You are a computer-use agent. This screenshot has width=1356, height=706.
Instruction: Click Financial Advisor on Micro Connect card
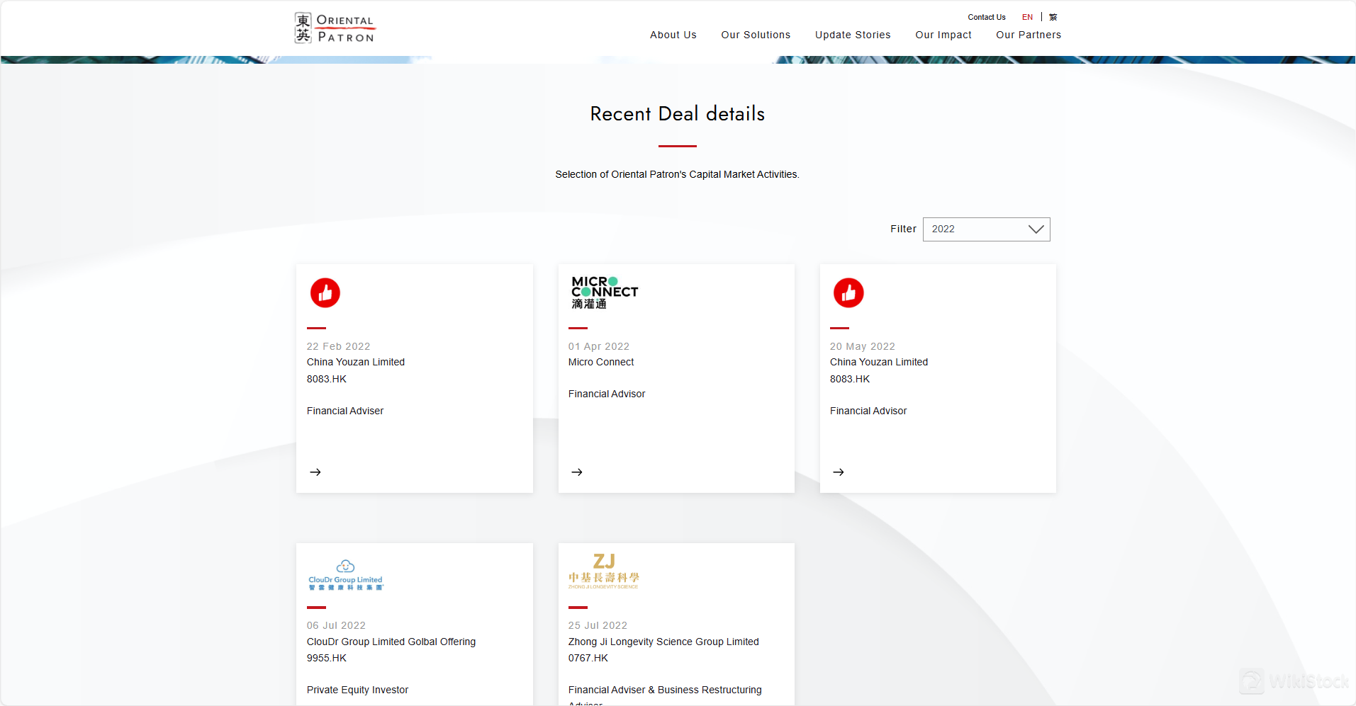coord(607,394)
